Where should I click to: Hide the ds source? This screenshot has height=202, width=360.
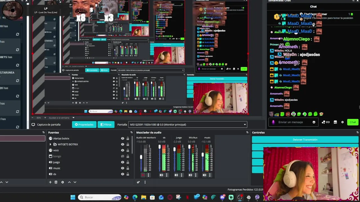coord(123,174)
